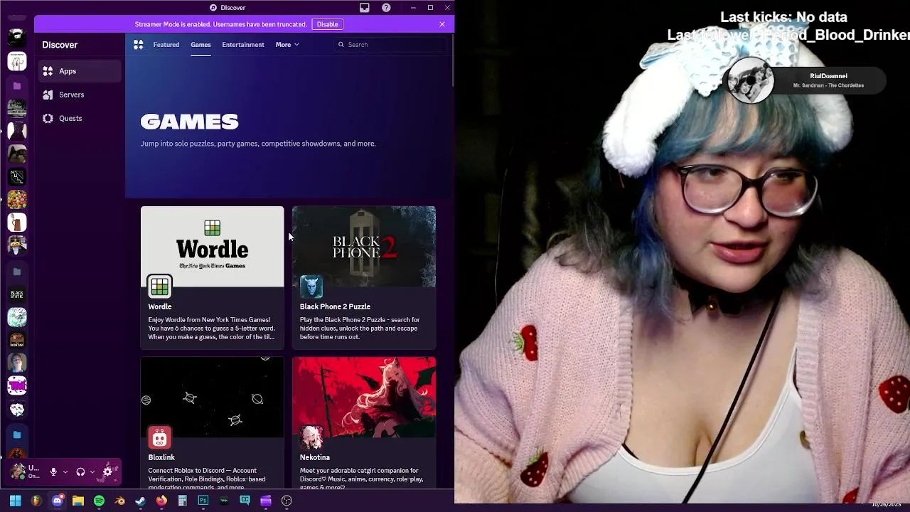Image resolution: width=910 pixels, height=512 pixels.
Task: Open the Quests section in Discover sidebar
Action: click(x=80, y=118)
